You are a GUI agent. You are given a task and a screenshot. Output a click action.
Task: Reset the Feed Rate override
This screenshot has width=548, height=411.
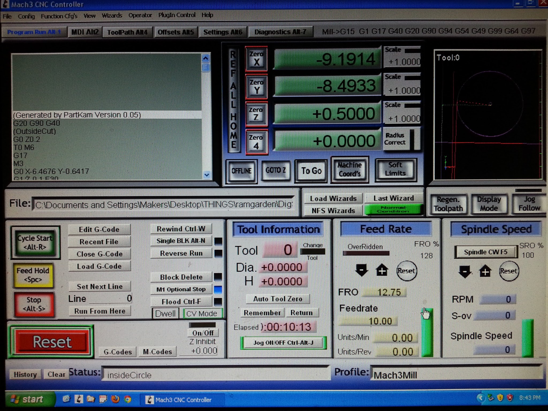pyautogui.click(x=406, y=271)
